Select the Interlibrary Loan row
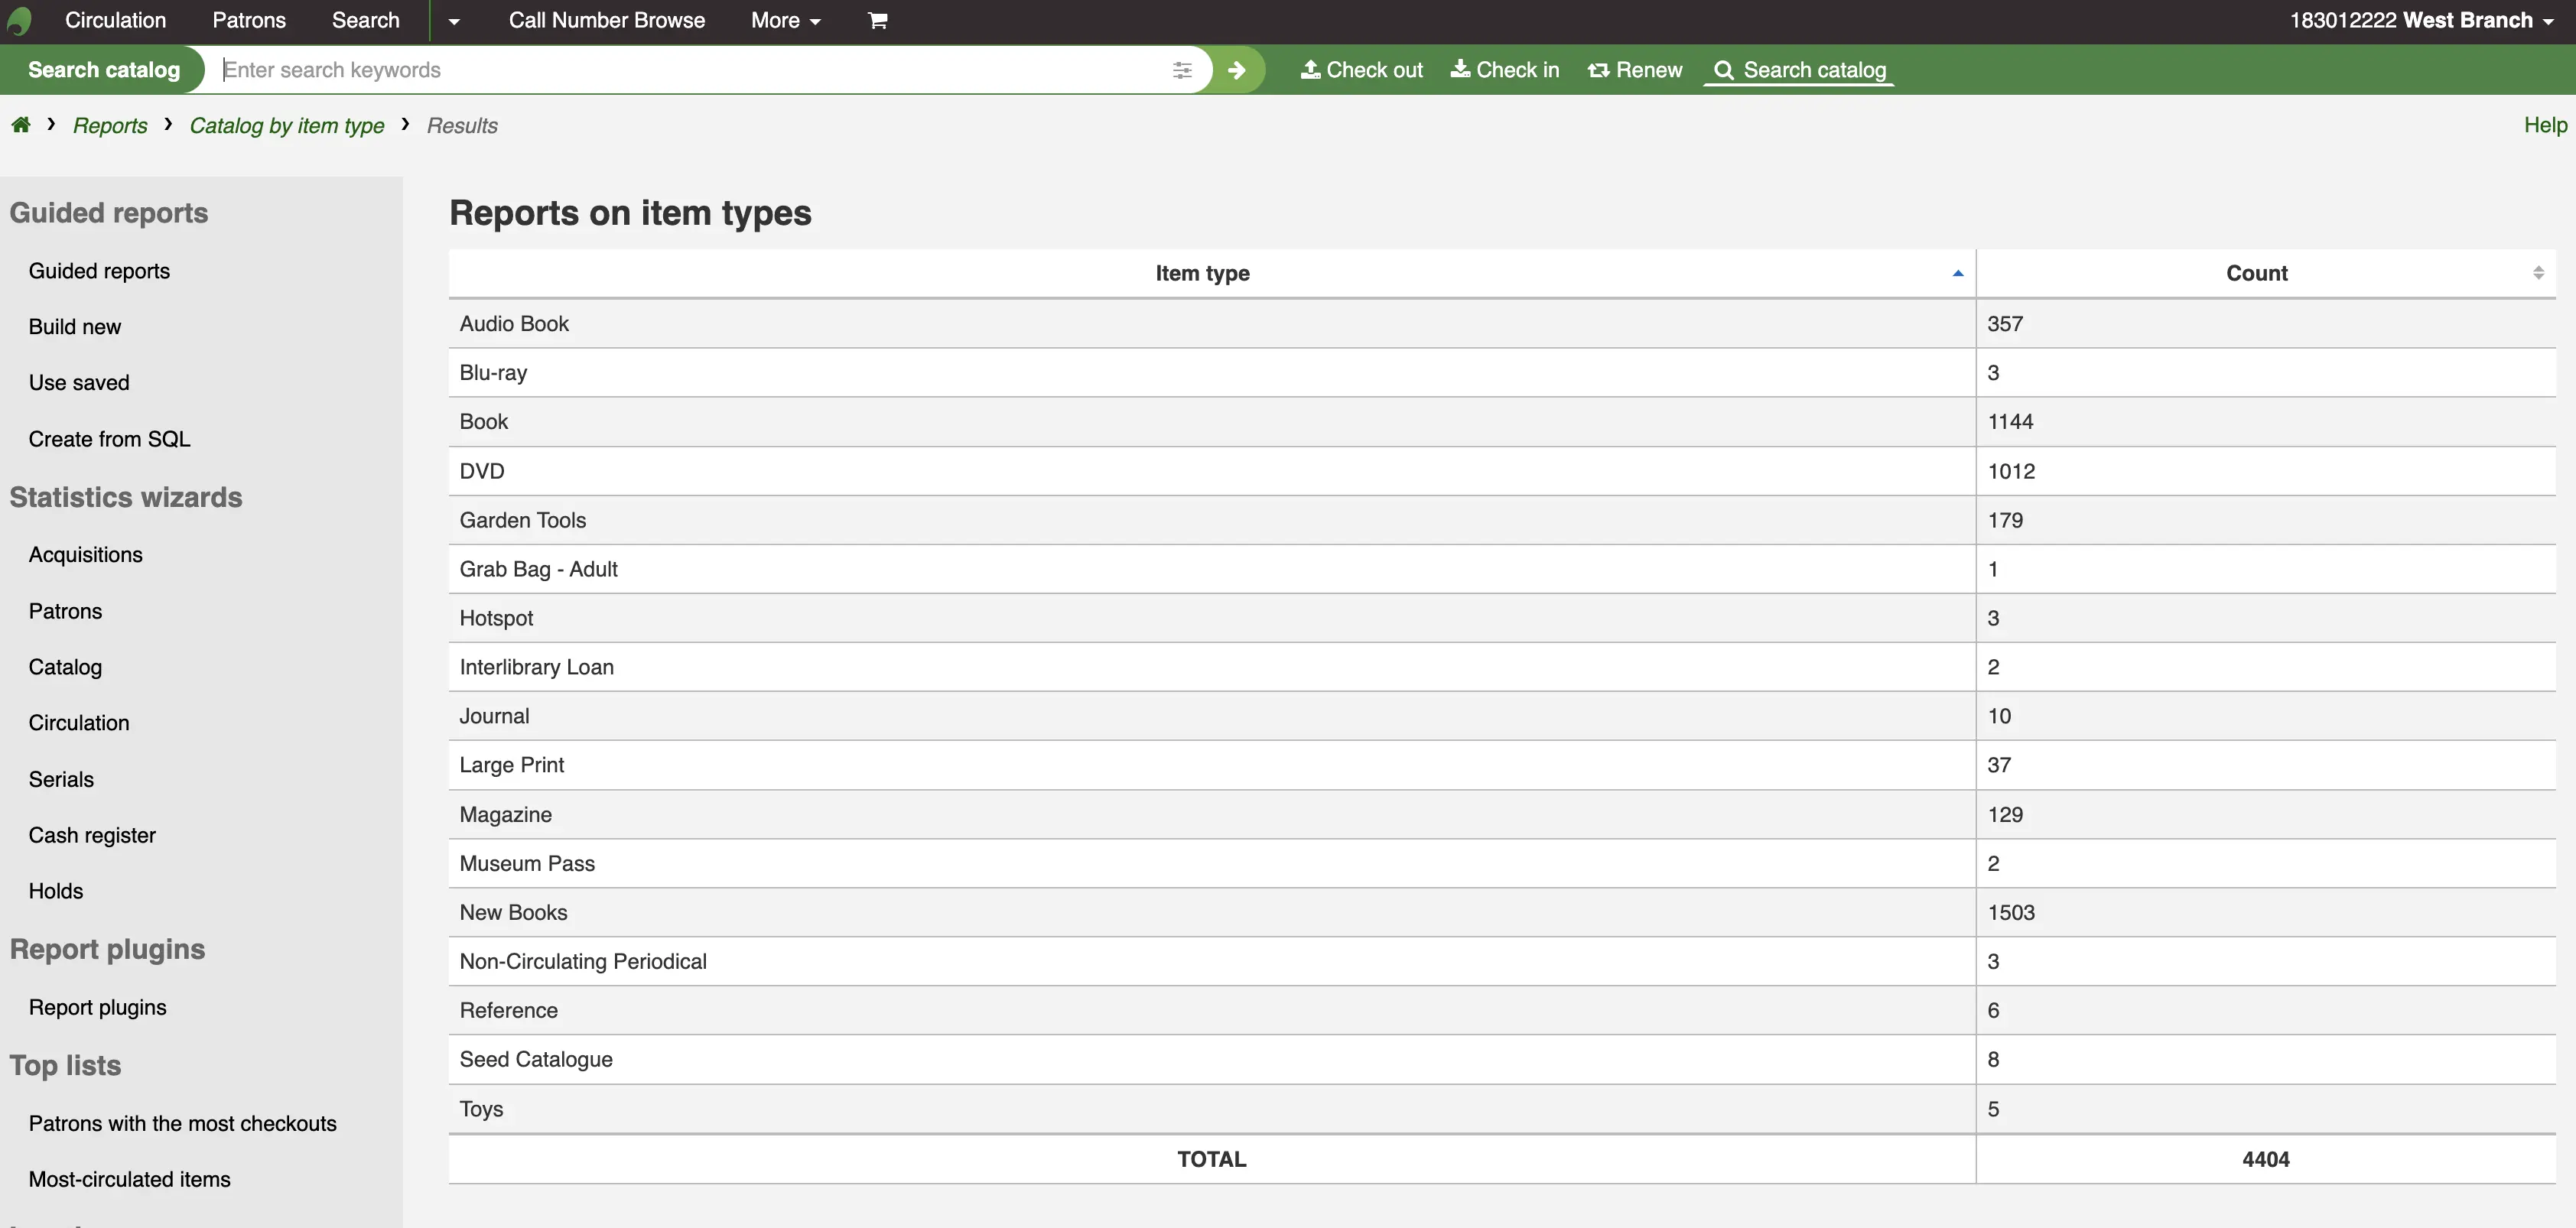 (1502, 667)
